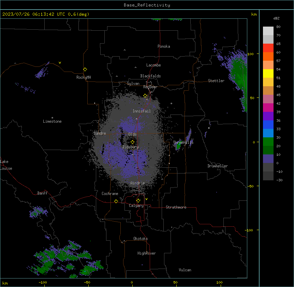Click the yellow 54 dBZ legend swatch
Viewport: 294px width, 287px height.
(x=268, y=73)
